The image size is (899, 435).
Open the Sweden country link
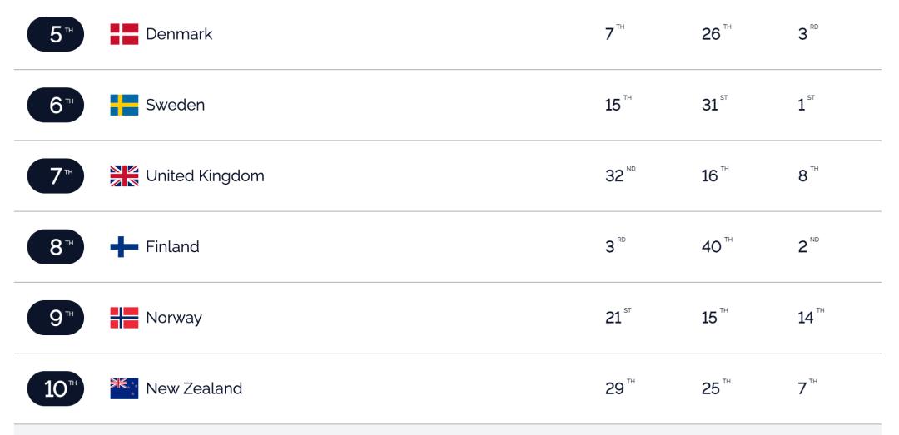175,105
